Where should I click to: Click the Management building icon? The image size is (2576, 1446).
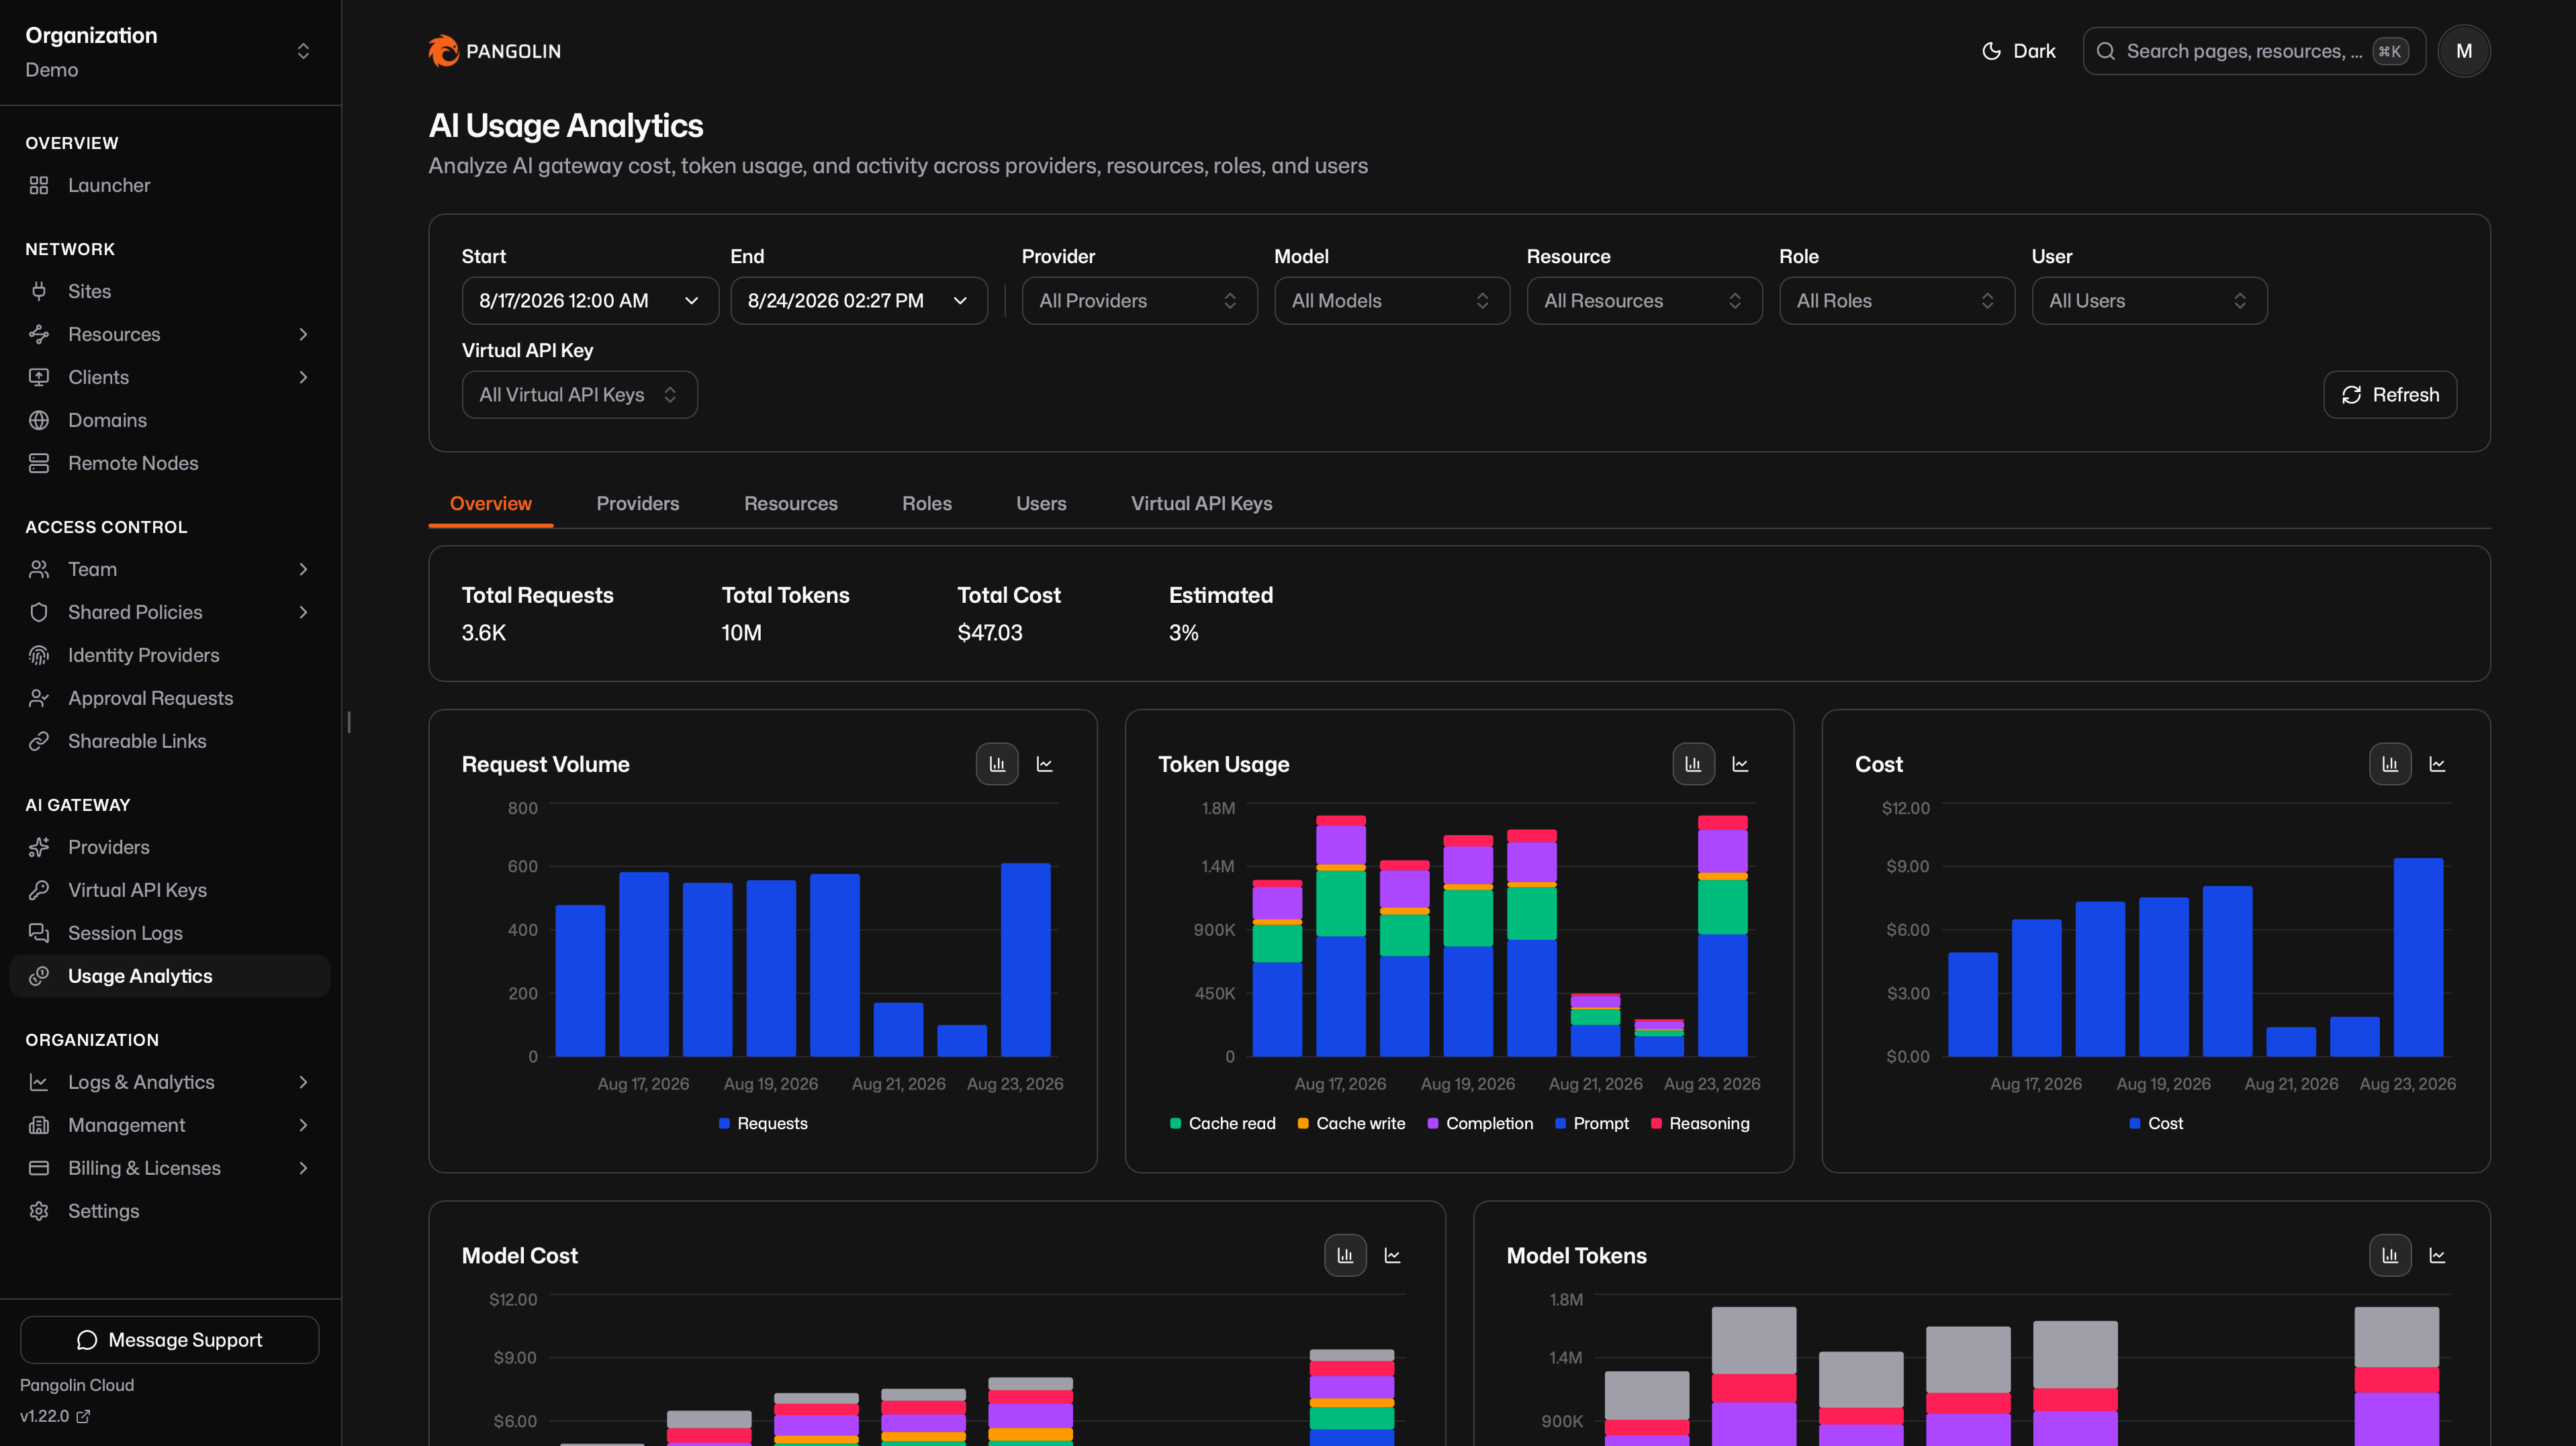39,1125
